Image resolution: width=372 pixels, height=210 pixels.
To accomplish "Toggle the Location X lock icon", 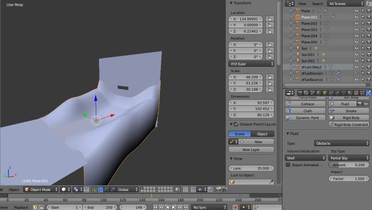I will (x=270, y=19).
